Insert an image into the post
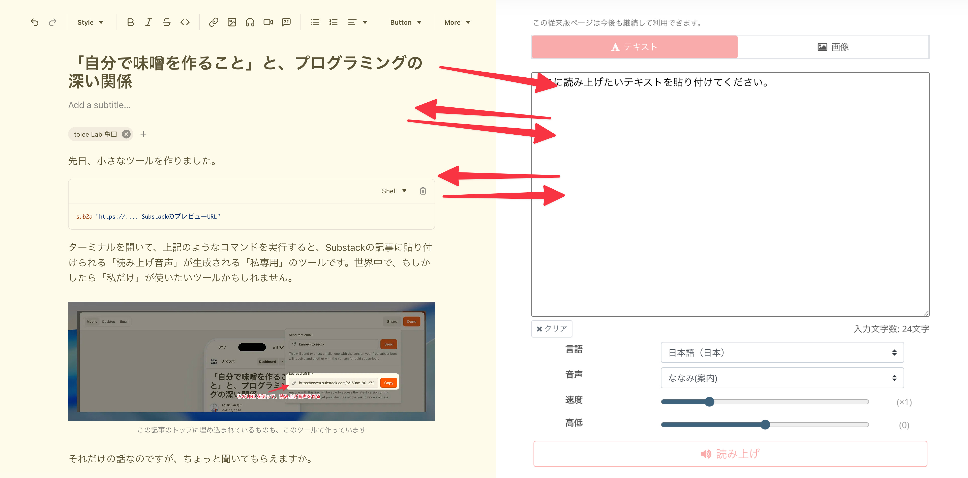Viewport: 968px width, 478px height. click(232, 22)
